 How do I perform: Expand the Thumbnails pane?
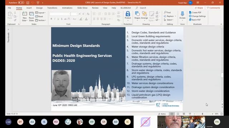pos(8,30)
